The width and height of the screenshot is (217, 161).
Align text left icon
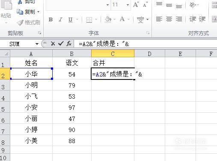(159, 19)
